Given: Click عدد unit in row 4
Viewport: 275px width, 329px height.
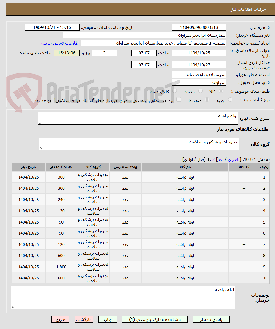Looking at the screenshot, I should pos(126,211).
